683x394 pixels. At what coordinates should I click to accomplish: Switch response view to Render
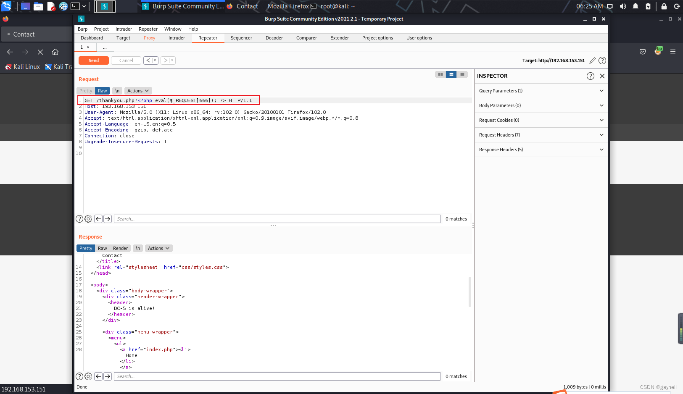point(120,248)
